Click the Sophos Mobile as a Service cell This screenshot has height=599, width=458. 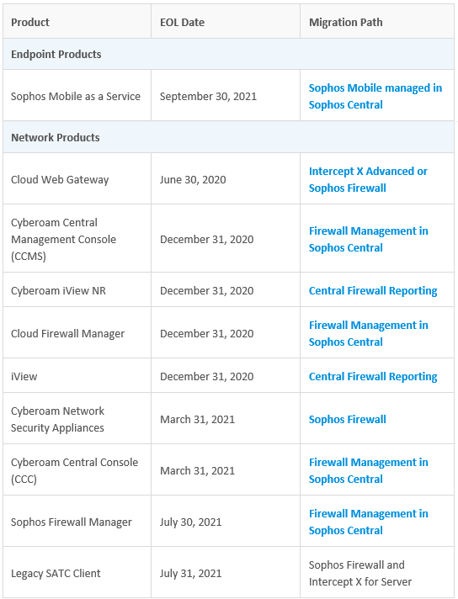(76, 96)
